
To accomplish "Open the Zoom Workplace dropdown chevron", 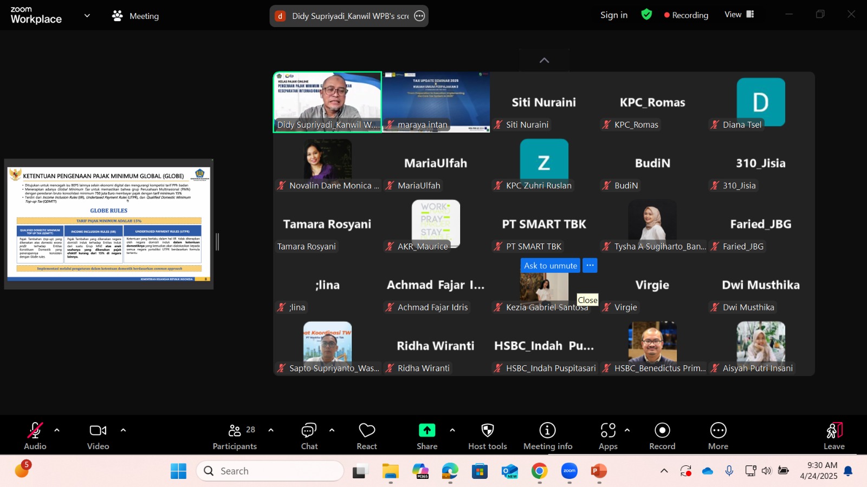I will tap(87, 16).
